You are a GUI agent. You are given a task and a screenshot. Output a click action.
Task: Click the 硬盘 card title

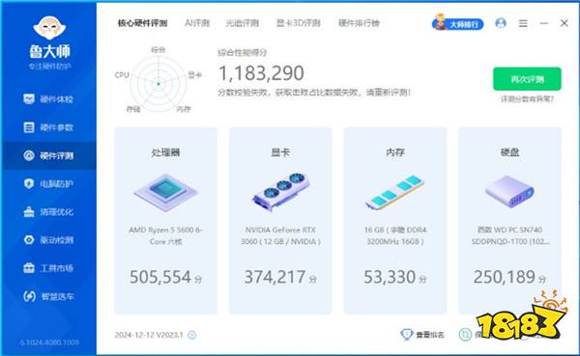[x=509, y=152]
